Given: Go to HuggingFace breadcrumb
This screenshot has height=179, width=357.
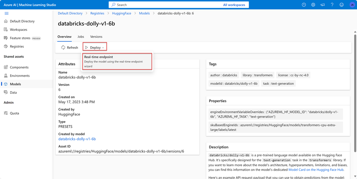Looking at the screenshot, I should (x=122, y=14).
